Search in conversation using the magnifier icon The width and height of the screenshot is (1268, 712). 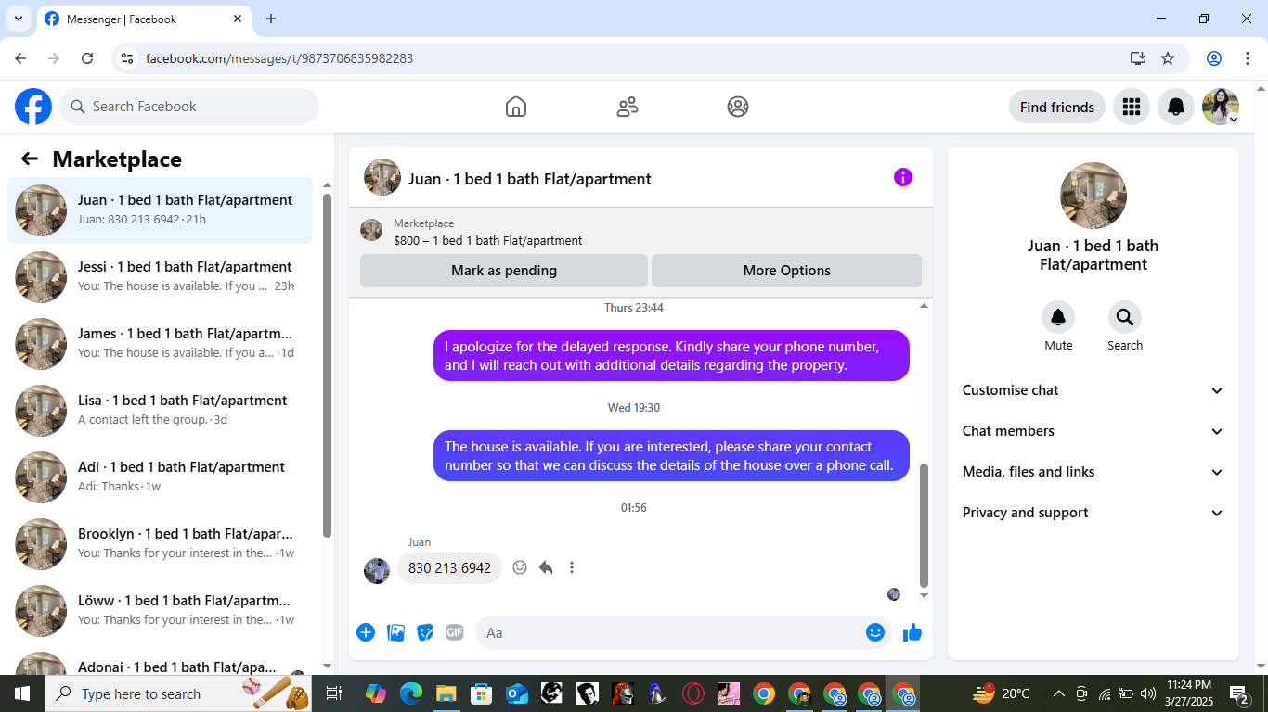(x=1125, y=317)
